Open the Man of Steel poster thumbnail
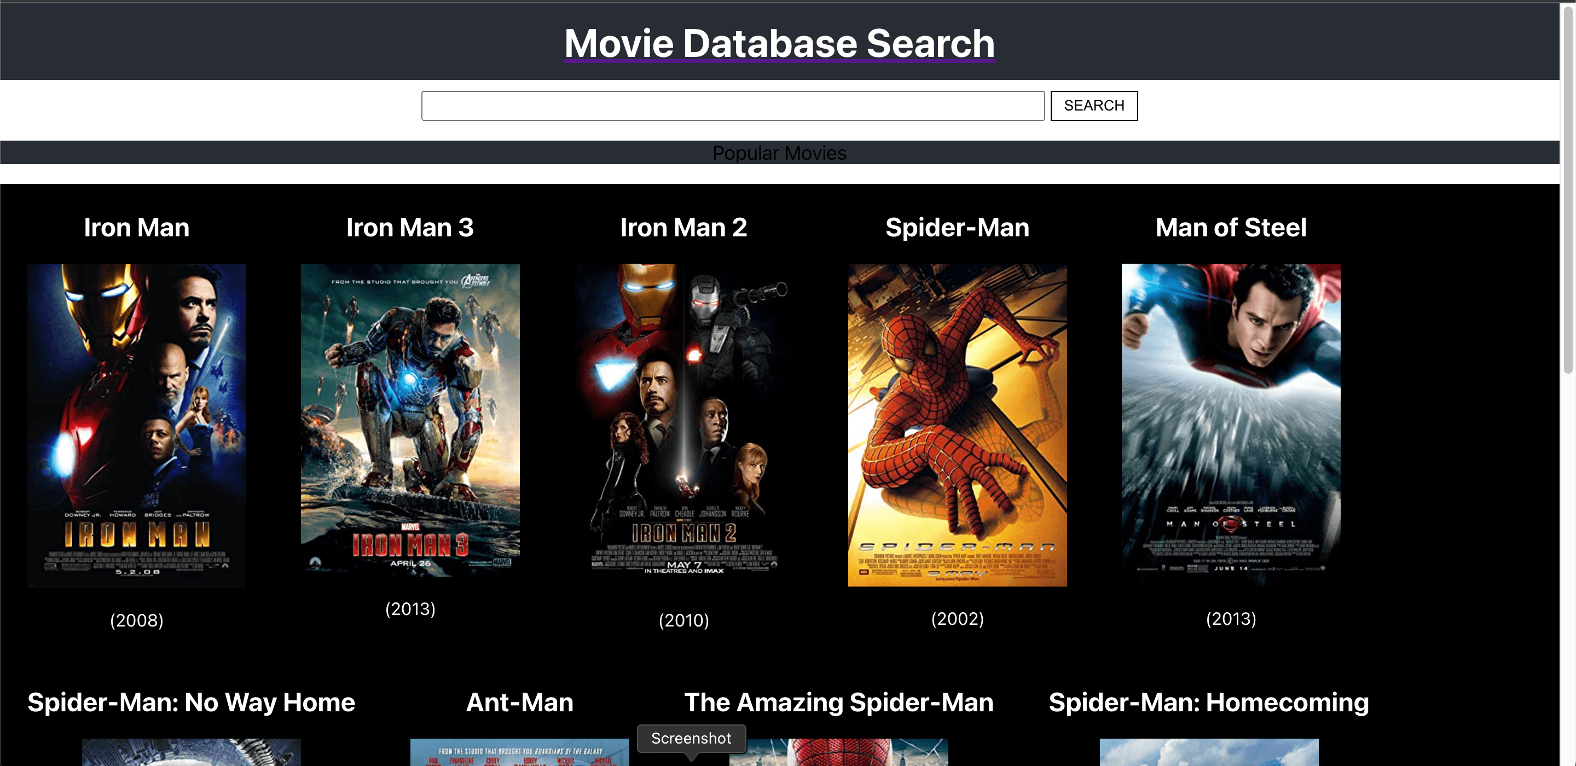This screenshot has height=766, width=1576. pyautogui.click(x=1230, y=425)
